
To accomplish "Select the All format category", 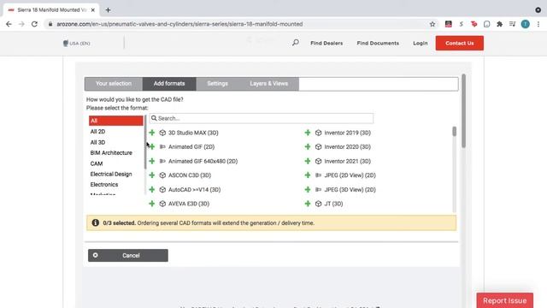I will tap(116, 121).
